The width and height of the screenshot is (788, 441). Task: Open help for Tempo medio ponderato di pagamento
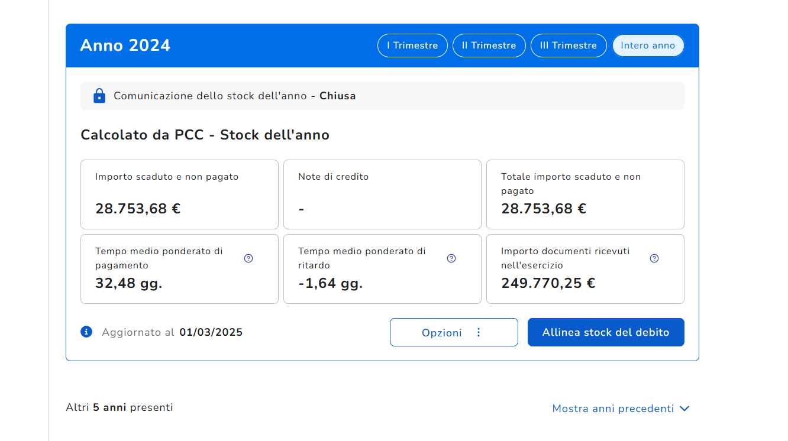point(248,258)
